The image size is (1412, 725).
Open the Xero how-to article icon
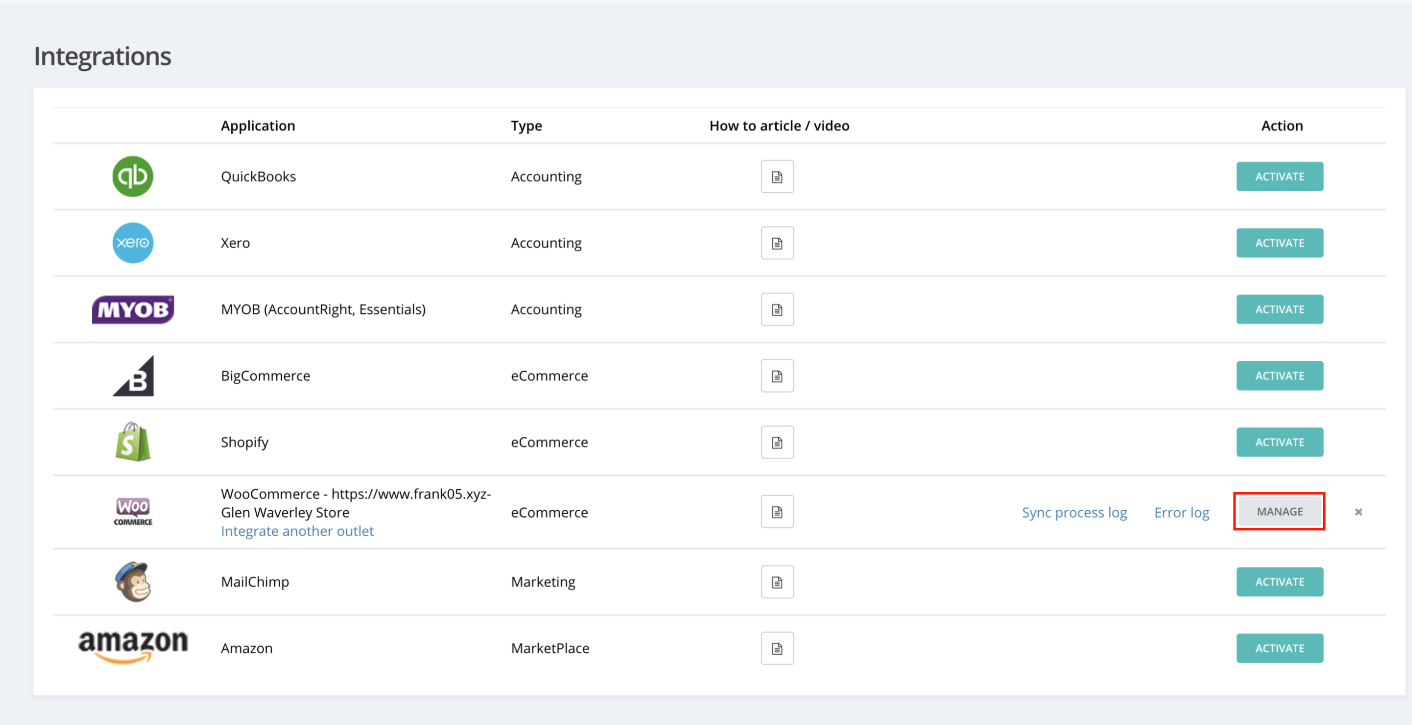(777, 243)
